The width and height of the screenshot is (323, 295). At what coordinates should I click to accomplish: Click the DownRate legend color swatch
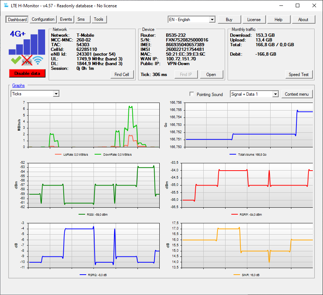coord(98,155)
